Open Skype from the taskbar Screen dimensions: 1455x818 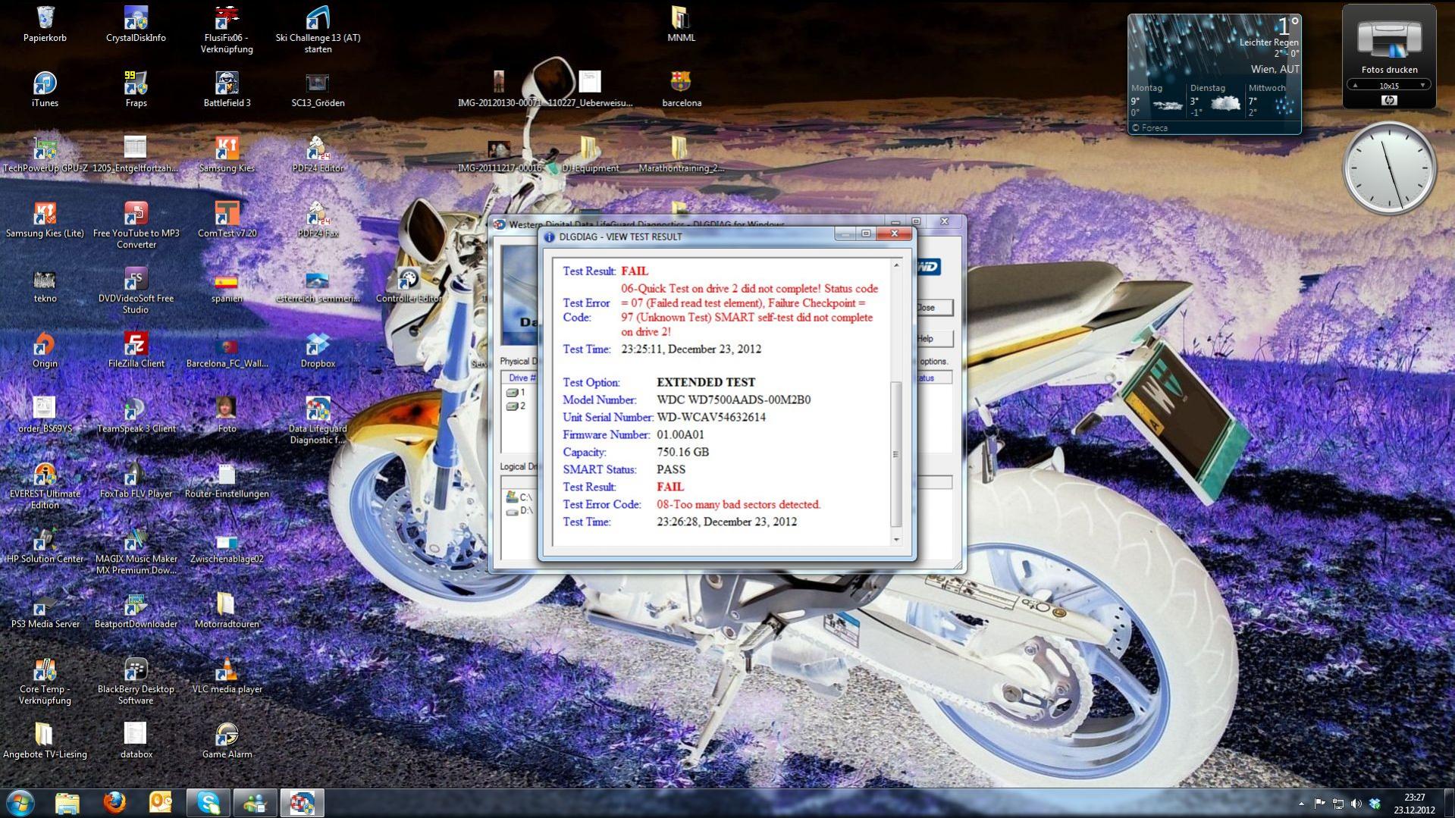coord(209,802)
